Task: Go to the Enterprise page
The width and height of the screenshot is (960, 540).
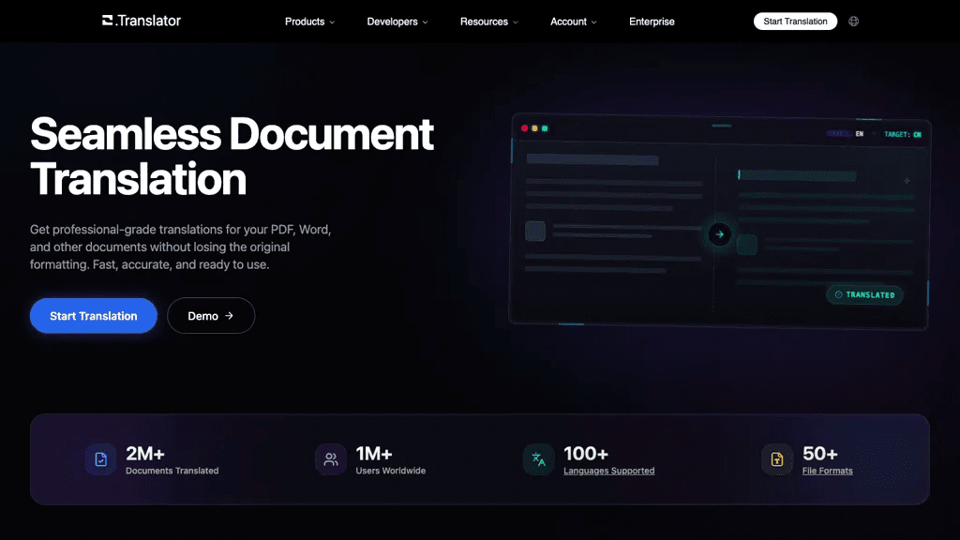Action: point(652,22)
